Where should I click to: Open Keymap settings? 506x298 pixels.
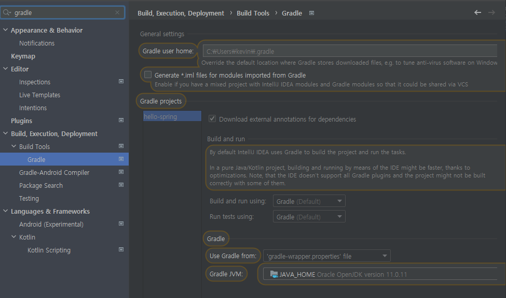[x=23, y=56]
